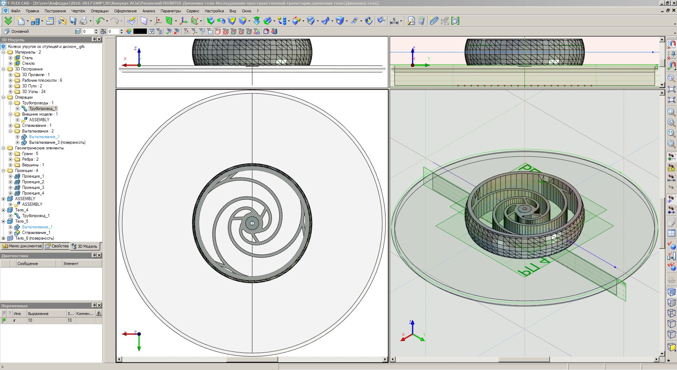This screenshot has height=370, width=677.
Task: Expand the Материалы : 2 folder
Action: (4, 52)
